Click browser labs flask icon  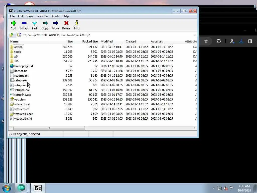(232, 41)
